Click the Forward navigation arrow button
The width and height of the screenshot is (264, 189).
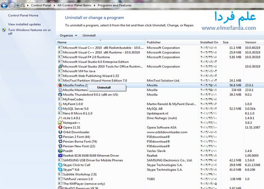coord(12,5)
